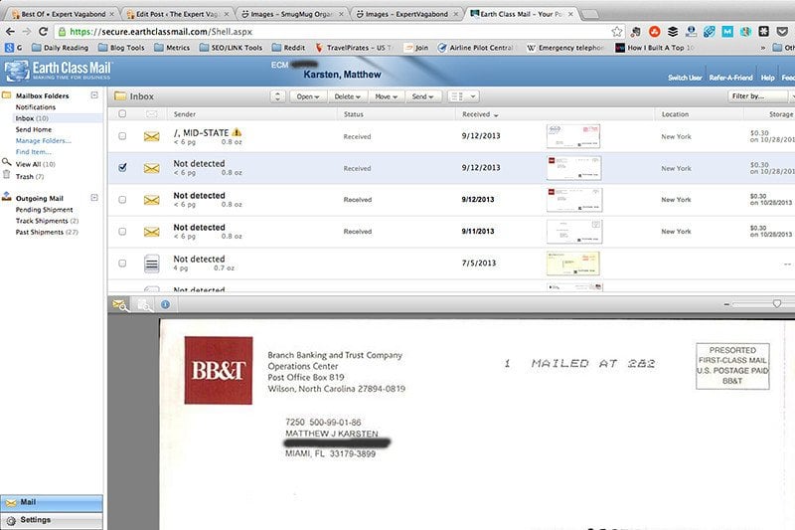
Task: Open the Find Item link
Action: tap(33, 152)
